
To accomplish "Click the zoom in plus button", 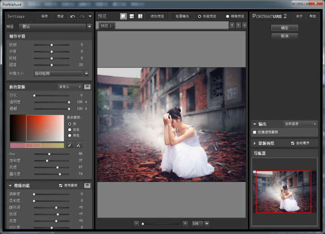I will (x=185, y=224).
